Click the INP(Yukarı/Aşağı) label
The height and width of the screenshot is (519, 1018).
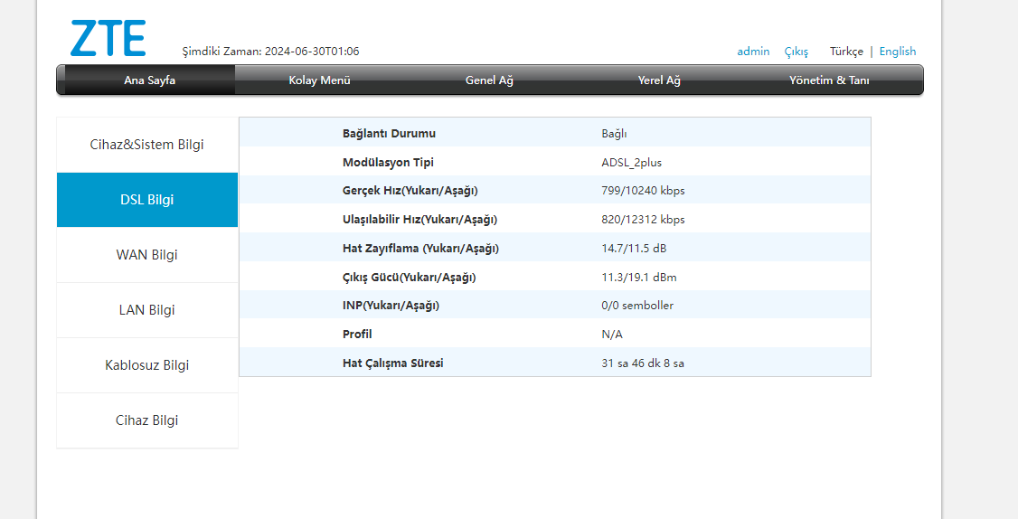point(391,306)
